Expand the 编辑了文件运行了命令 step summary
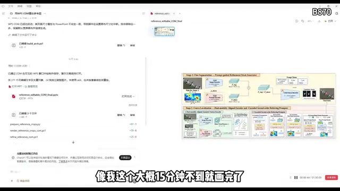The height and width of the screenshot is (191, 340). [x=22, y=35]
